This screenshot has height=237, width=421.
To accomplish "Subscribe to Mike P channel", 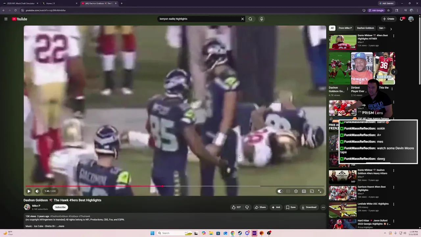I will 60,207.
